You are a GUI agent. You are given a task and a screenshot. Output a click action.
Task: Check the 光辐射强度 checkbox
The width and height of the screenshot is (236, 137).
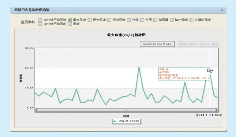coord(192,20)
